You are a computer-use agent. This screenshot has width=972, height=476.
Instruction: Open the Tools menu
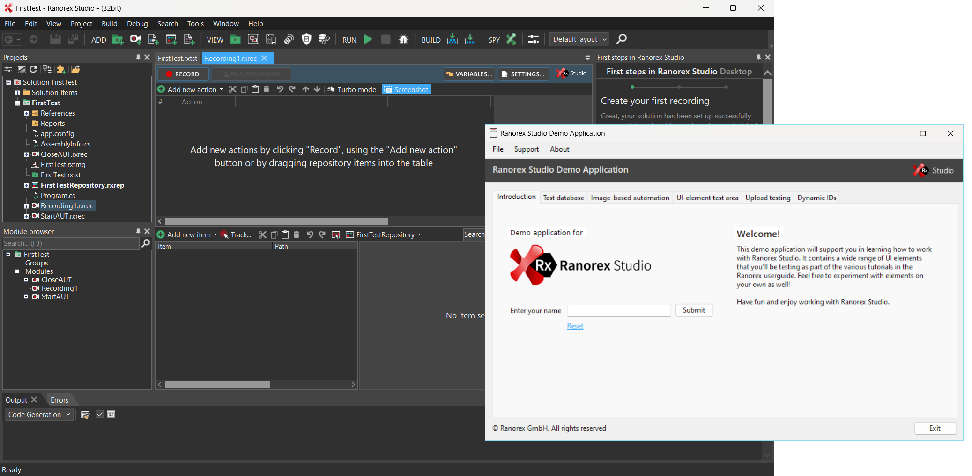(195, 23)
